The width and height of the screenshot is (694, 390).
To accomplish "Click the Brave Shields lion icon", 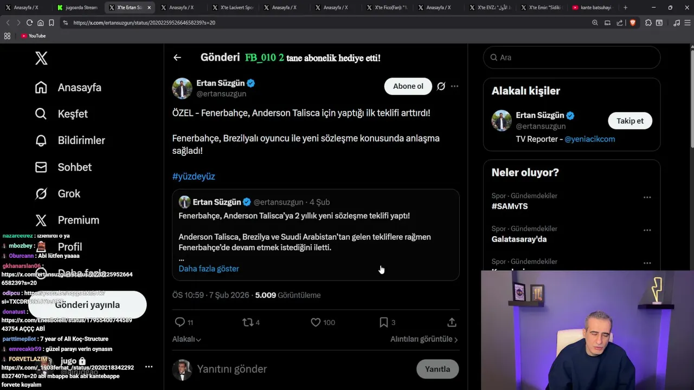I will click(x=632, y=23).
